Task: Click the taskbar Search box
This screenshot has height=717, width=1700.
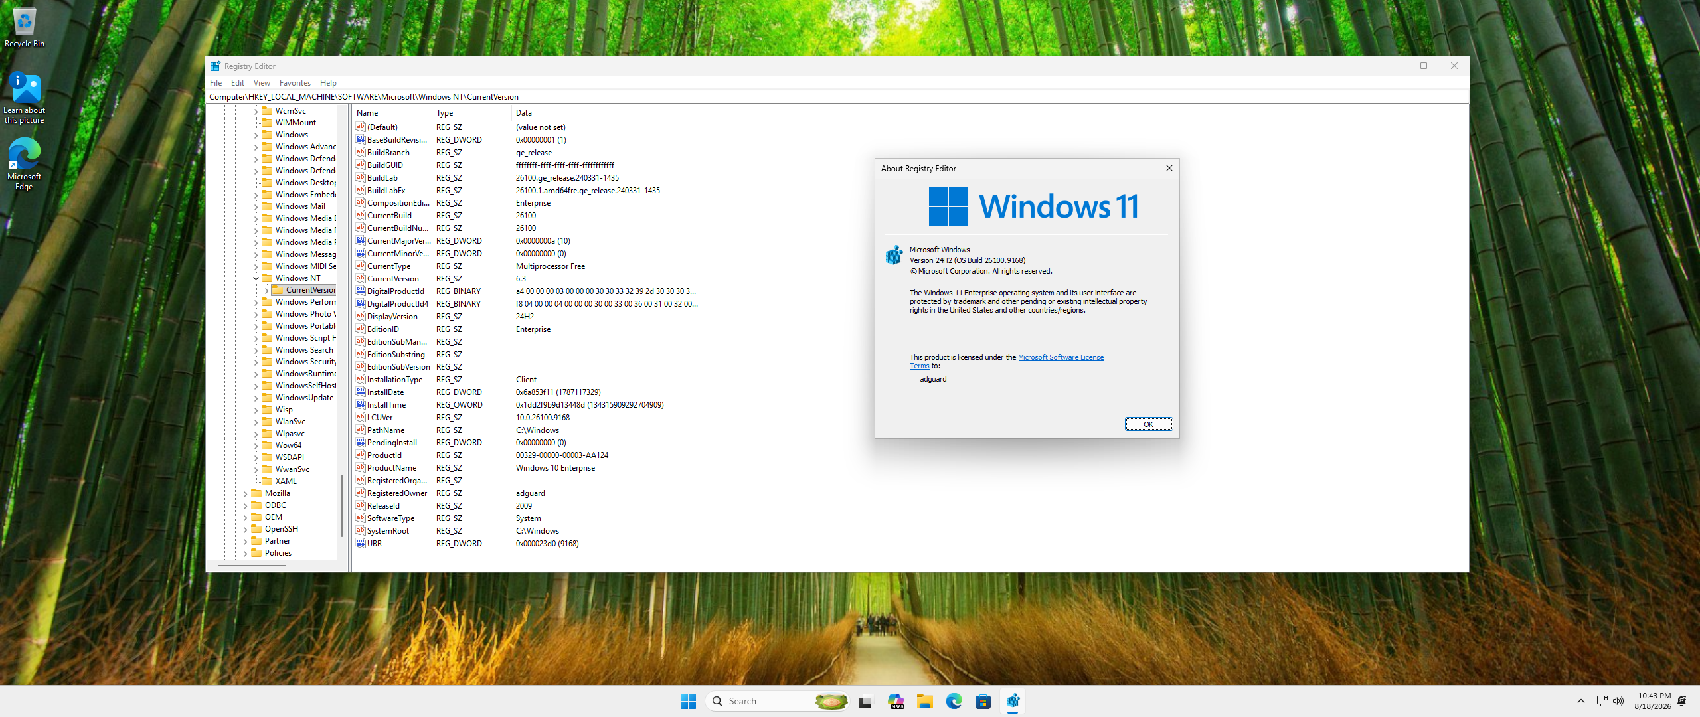Action: click(777, 701)
